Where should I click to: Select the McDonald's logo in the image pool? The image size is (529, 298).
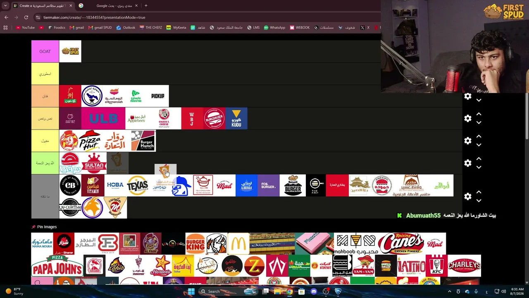click(238, 243)
